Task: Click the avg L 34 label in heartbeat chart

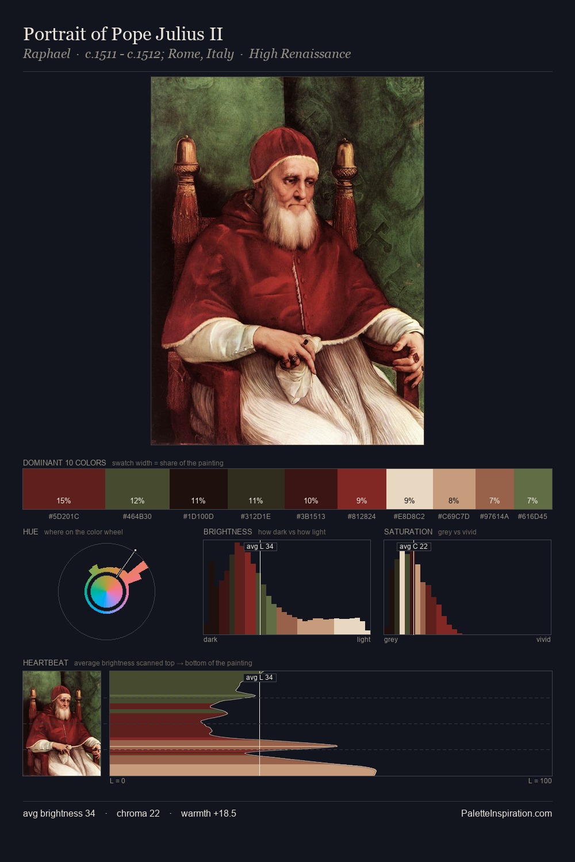Action: [260, 678]
